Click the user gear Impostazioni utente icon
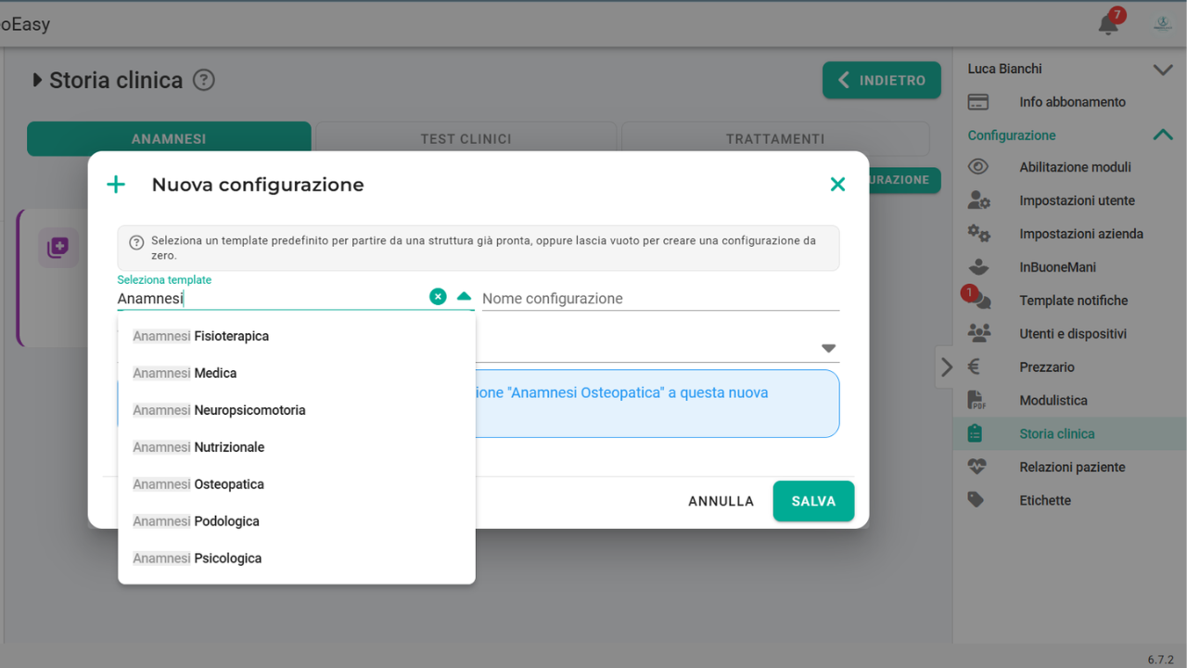Viewport: 1187px width, 668px height. coord(978,200)
